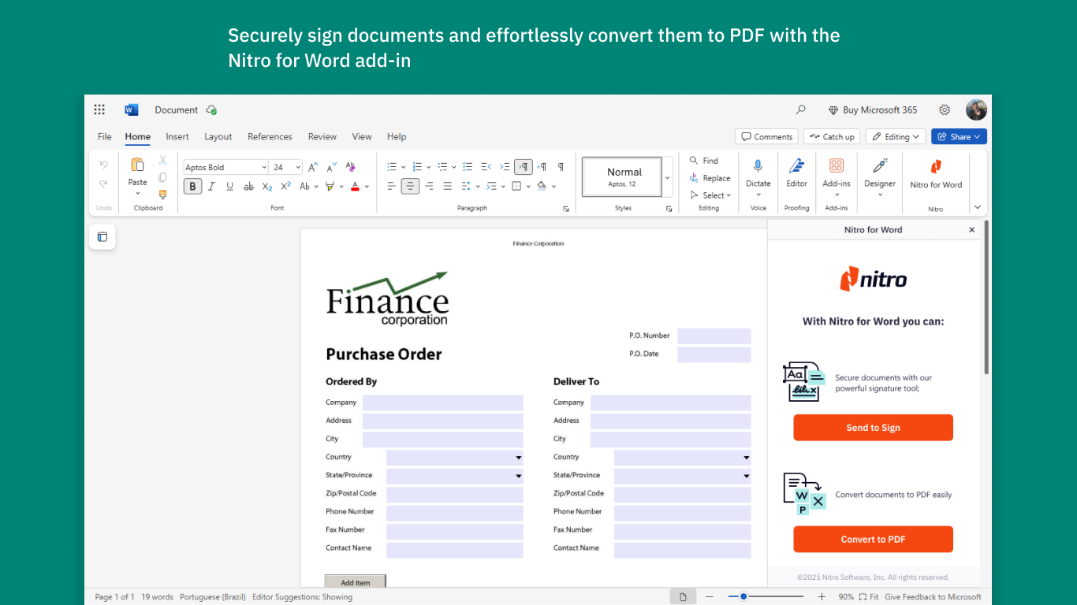
Task: Select the Format Painter brush
Action: pos(163,194)
